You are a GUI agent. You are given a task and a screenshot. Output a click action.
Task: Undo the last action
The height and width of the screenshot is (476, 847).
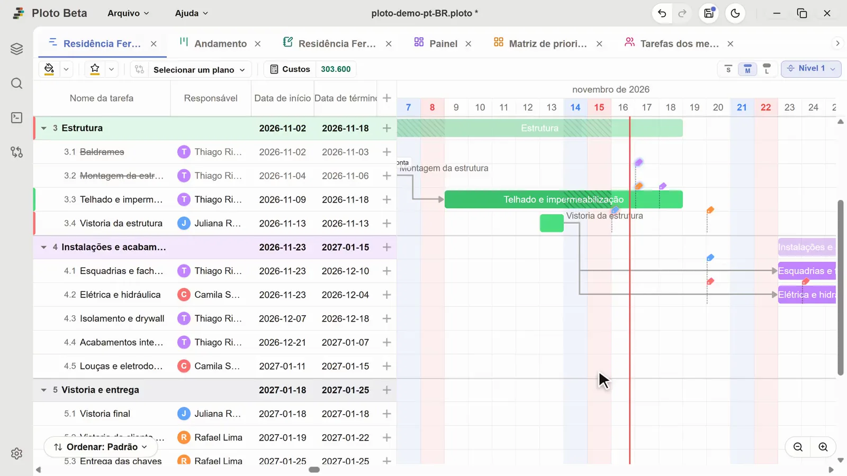(x=662, y=13)
